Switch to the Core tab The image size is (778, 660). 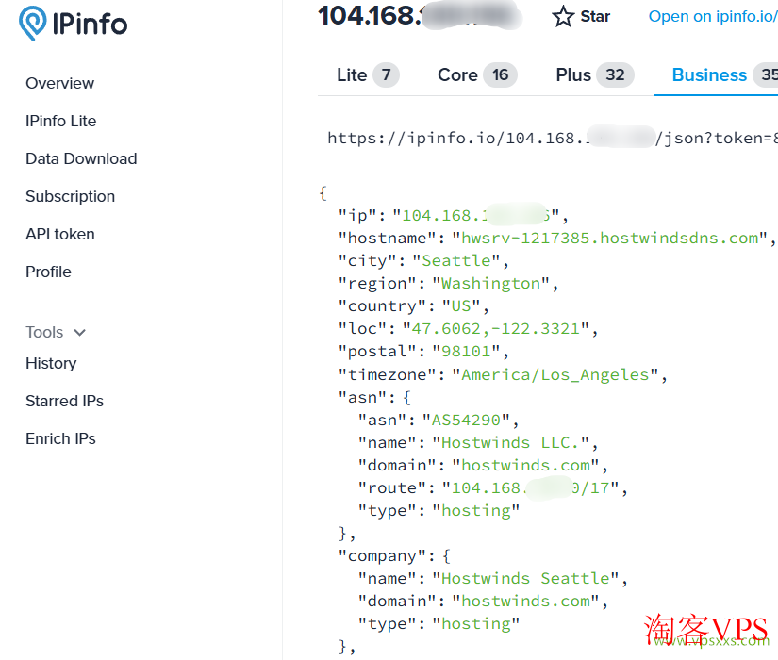click(x=476, y=75)
